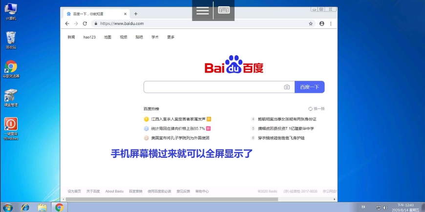425x212 pixels.
Task: Open the hao123 nav link
Action: [x=89, y=37]
